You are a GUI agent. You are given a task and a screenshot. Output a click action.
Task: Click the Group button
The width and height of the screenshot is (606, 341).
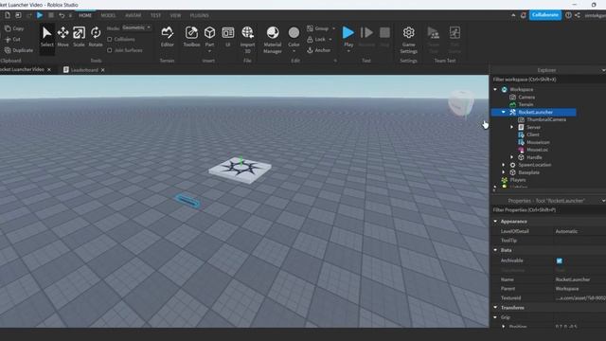(318, 28)
